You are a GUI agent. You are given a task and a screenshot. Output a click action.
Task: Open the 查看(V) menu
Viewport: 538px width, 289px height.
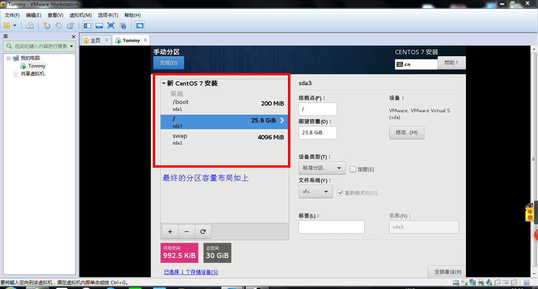point(56,15)
